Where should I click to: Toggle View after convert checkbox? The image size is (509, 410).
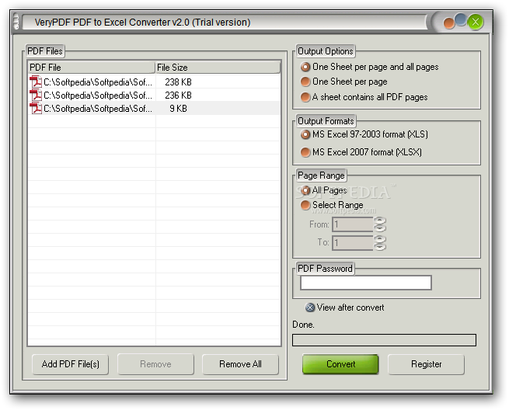click(x=310, y=307)
